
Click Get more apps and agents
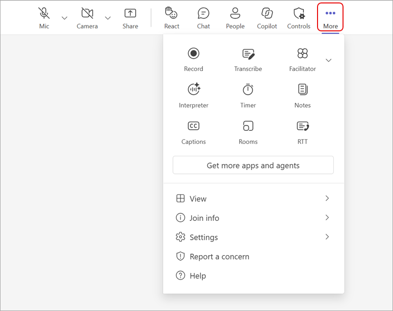pos(253,165)
